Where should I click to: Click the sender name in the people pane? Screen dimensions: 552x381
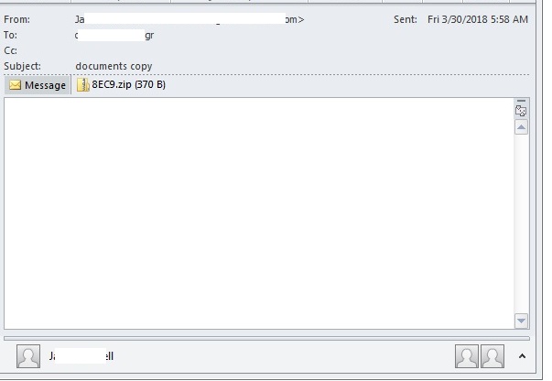tap(81, 356)
